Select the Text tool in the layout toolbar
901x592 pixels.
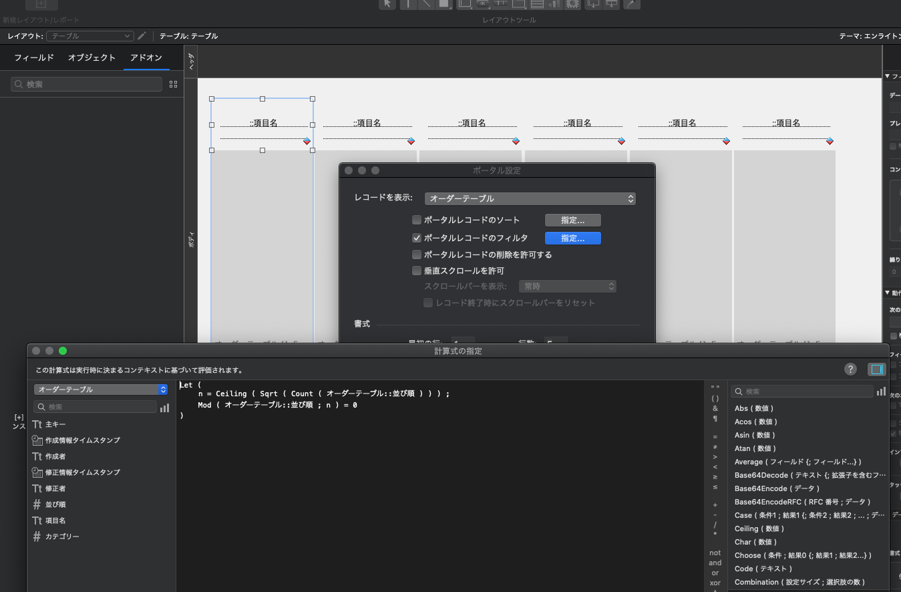[x=407, y=5]
